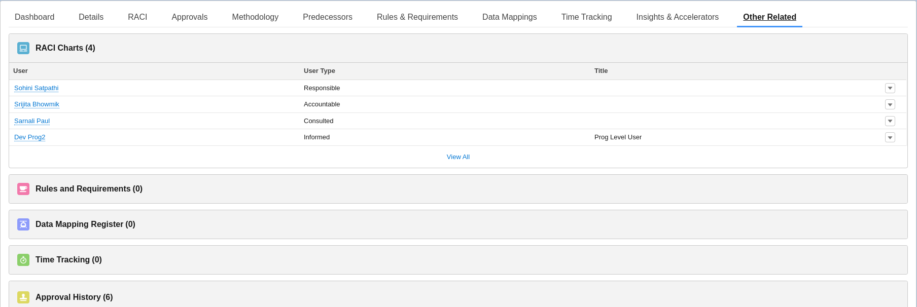Go to the Approvals tab
This screenshot has width=917, height=307.
(x=190, y=17)
